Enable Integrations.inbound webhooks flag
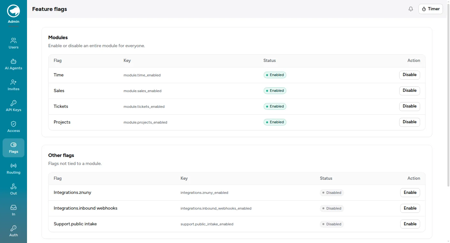The image size is (450, 243). coord(410,208)
